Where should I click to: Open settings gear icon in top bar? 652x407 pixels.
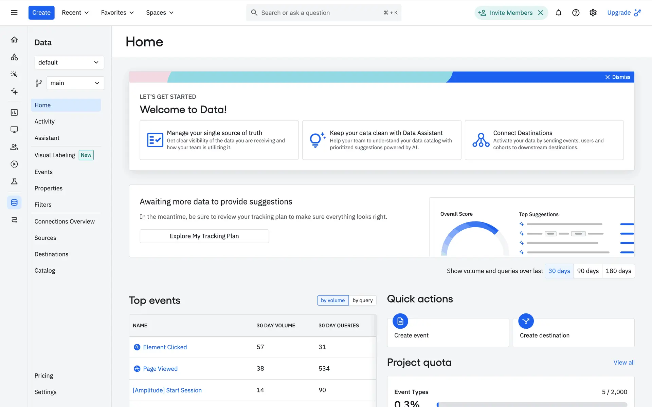(593, 13)
